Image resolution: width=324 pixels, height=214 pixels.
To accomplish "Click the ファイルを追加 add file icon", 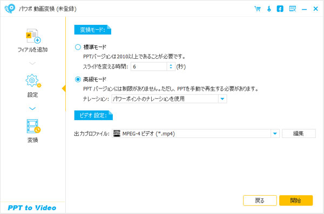I will tap(33, 36).
